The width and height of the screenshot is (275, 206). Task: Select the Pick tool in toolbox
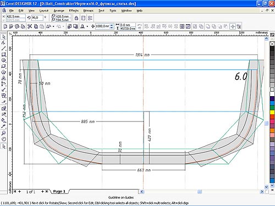coord(4,37)
